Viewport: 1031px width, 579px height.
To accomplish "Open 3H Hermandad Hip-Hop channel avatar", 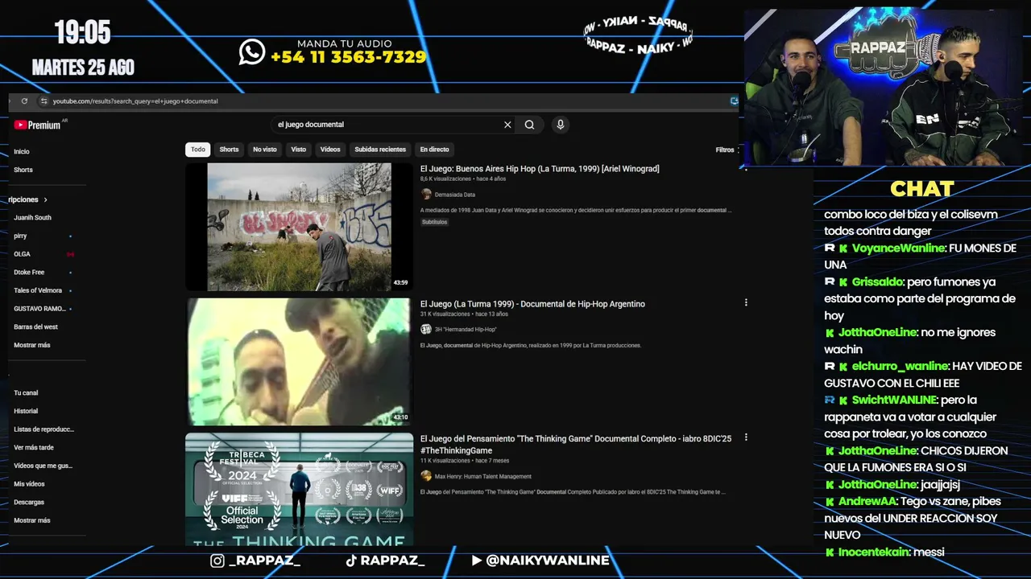I will tap(426, 329).
